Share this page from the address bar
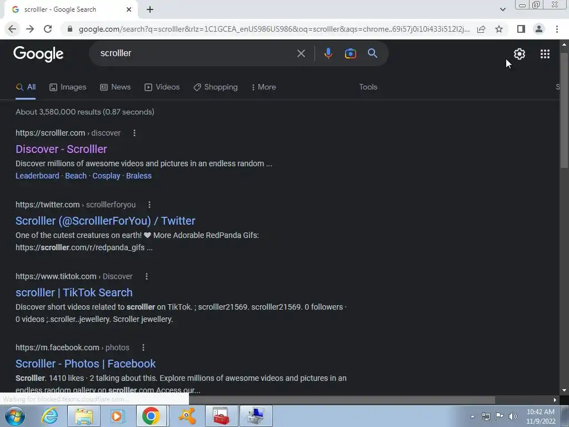The image size is (569, 427). [x=481, y=29]
